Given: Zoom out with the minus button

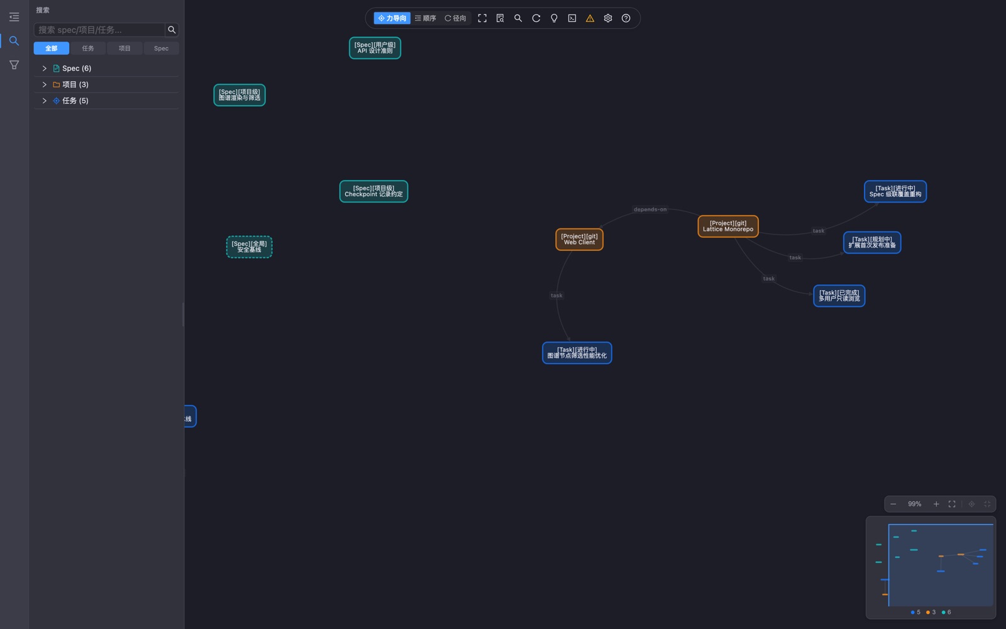Looking at the screenshot, I should click(893, 504).
